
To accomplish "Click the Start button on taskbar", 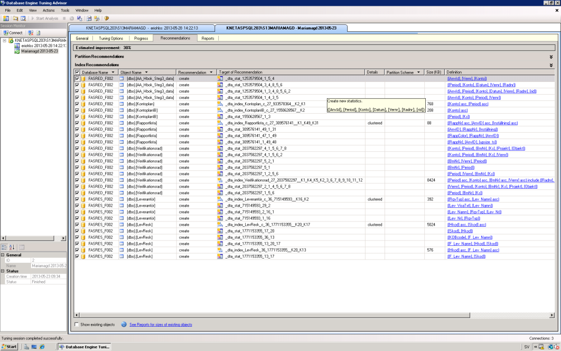I will point(9,347).
